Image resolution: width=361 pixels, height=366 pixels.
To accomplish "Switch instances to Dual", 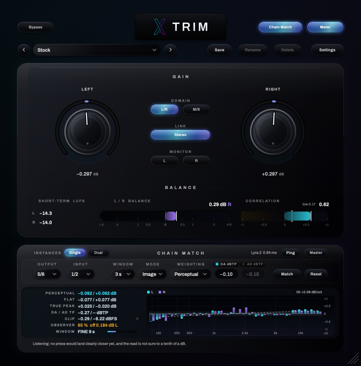I will pyautogui.click(x=99, y=253).
